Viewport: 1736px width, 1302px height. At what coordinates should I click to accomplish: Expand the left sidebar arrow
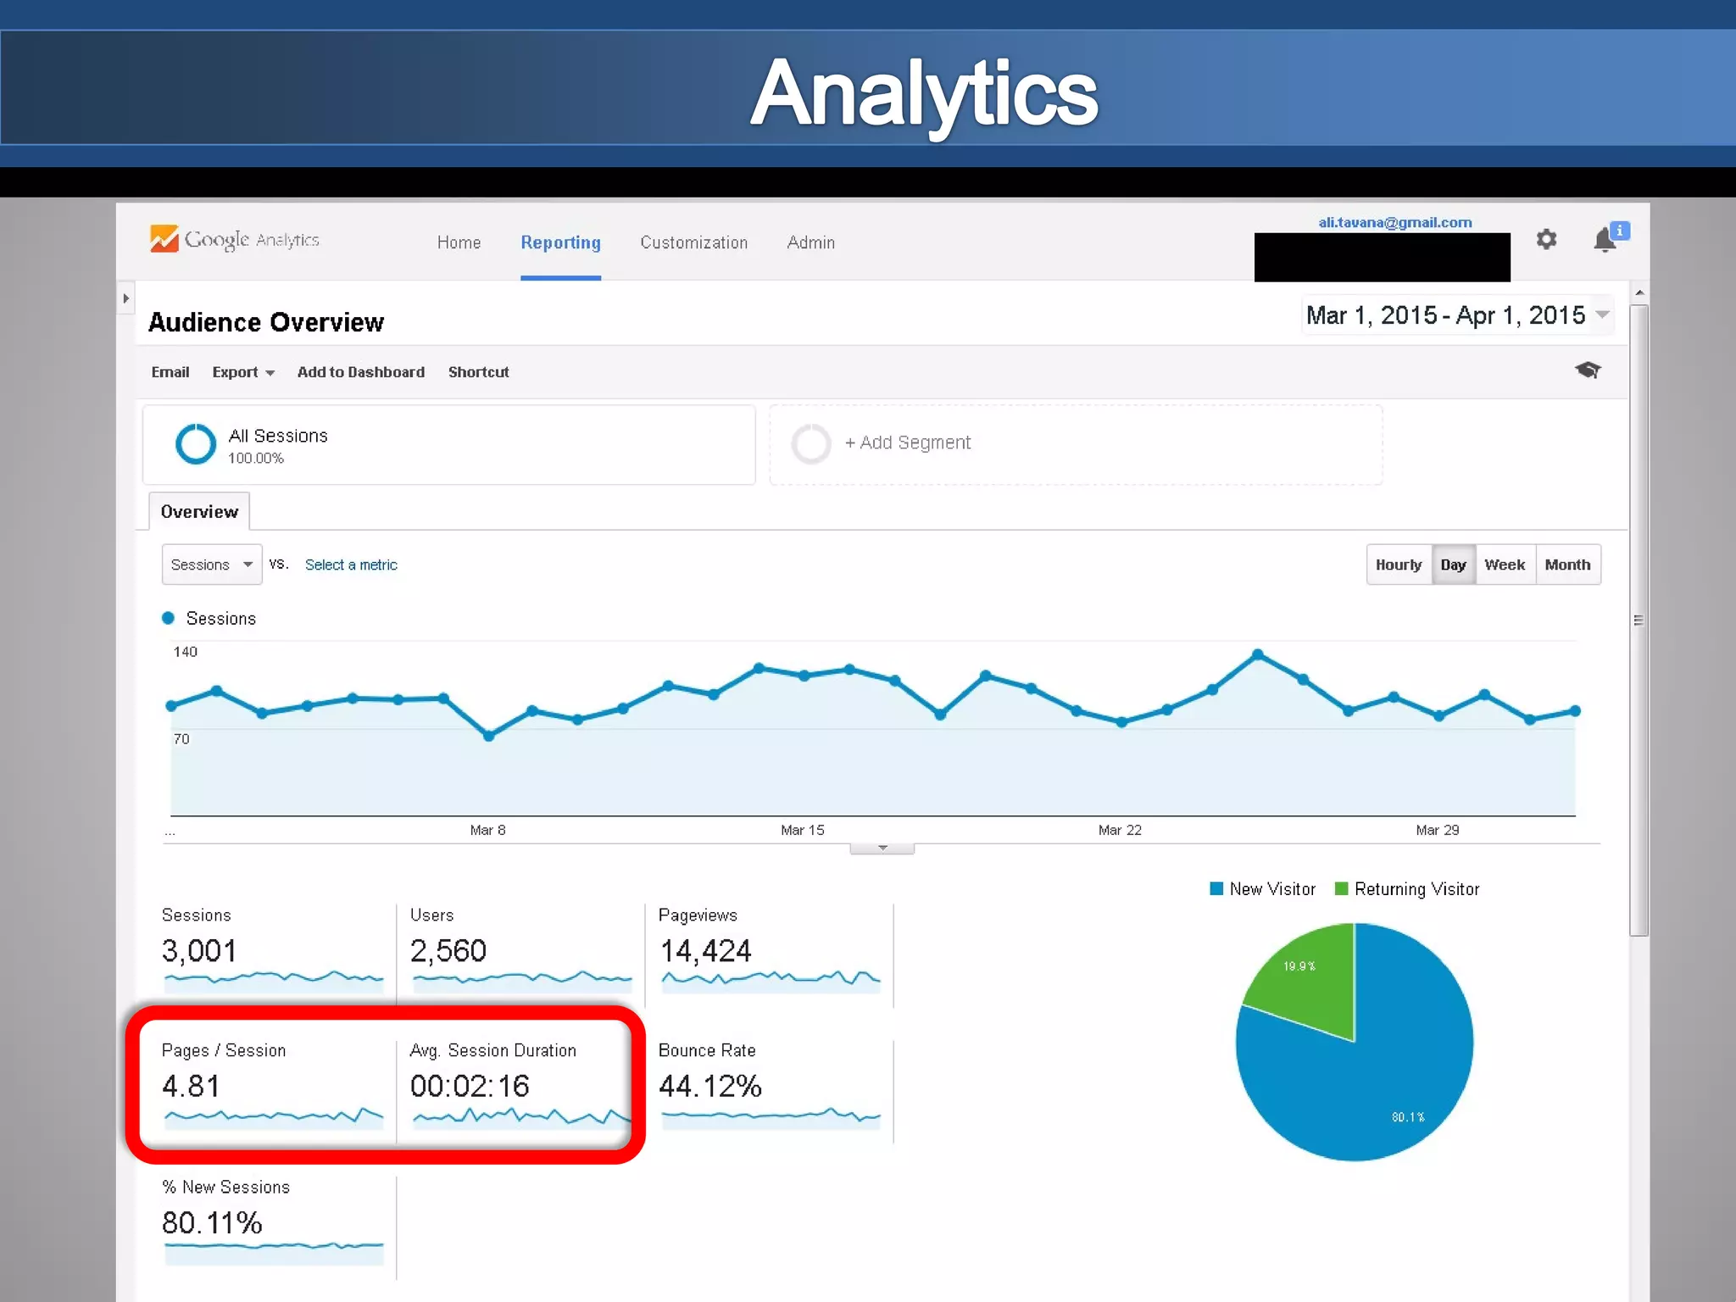[125, 298]
